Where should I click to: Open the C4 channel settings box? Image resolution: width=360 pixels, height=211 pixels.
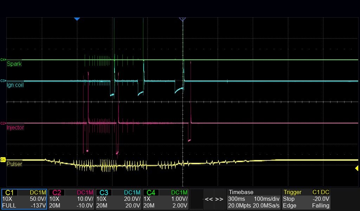click(166, 199)
